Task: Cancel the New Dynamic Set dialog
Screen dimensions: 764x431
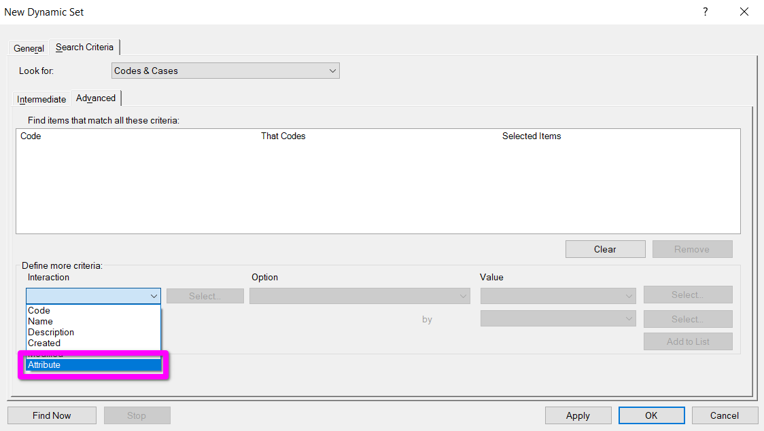Action: [725, 415]
